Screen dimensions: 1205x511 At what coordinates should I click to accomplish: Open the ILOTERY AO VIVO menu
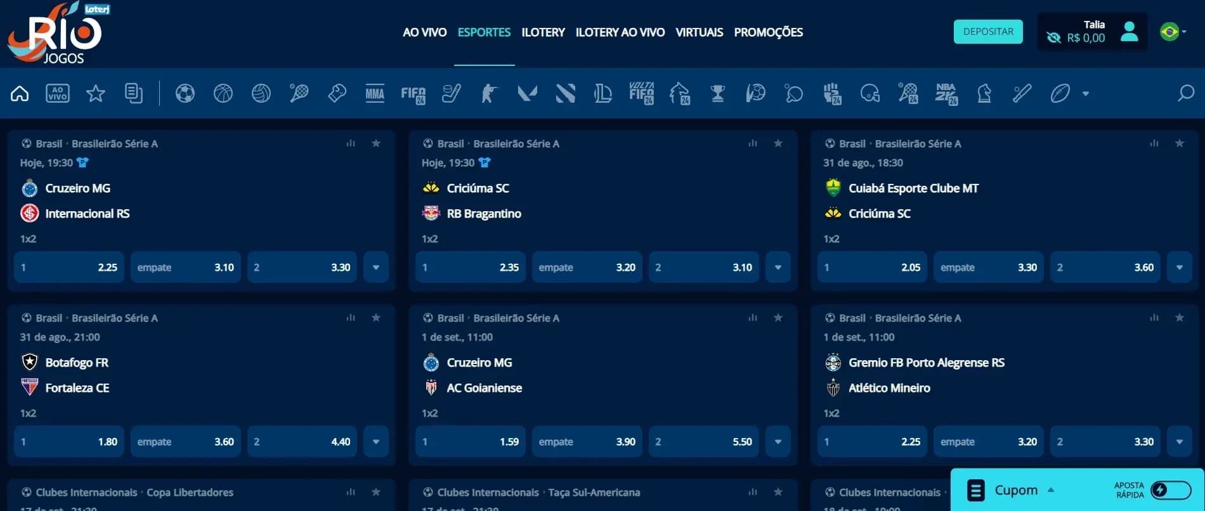coord(620,32)
